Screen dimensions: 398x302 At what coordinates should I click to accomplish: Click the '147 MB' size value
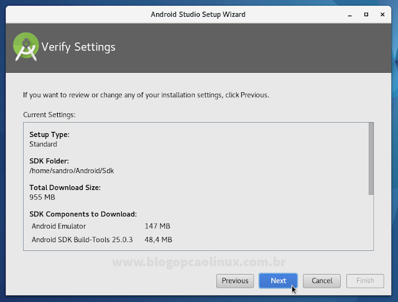pyautogui.click(x=157, y=226)
